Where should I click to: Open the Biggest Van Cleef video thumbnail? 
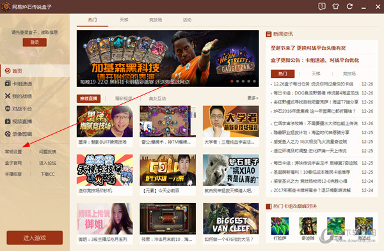point(230,218)
